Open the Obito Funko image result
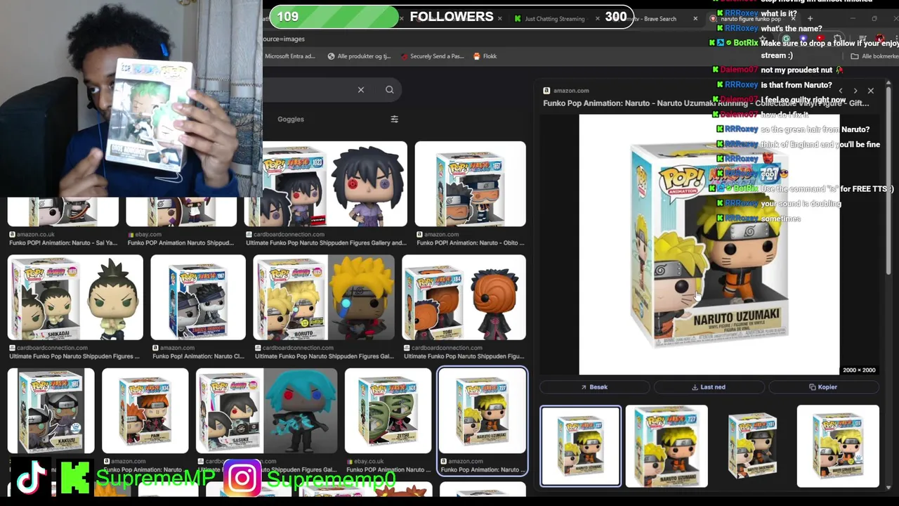Screen dimensions: 899x506 (470, 184)
